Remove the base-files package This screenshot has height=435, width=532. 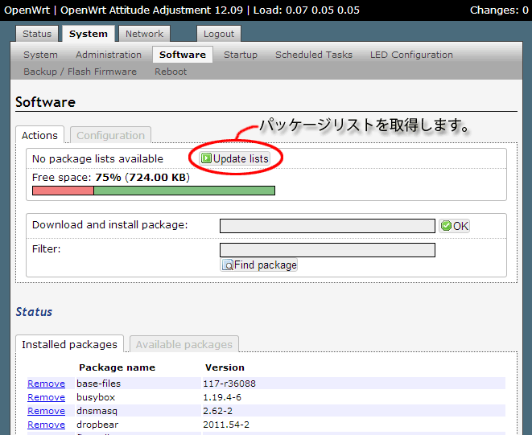tap(46, 384)
